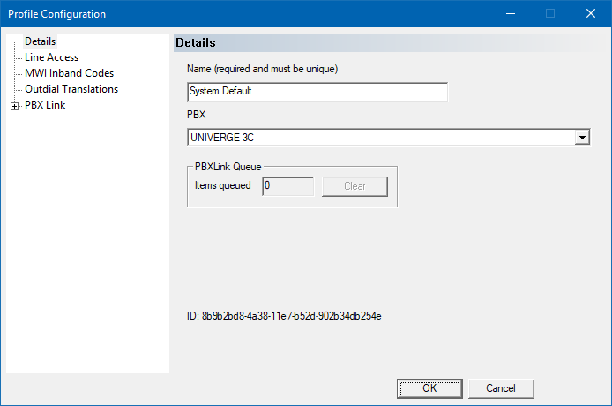Expand the PBX Link plus icon
This screenshot has width=612, height=406.
point(14,106)
